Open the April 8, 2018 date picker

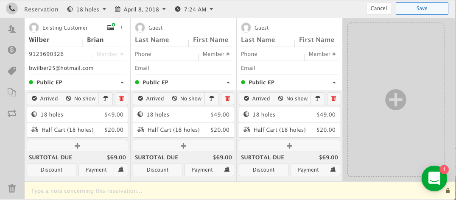click(x=140, y=9)
